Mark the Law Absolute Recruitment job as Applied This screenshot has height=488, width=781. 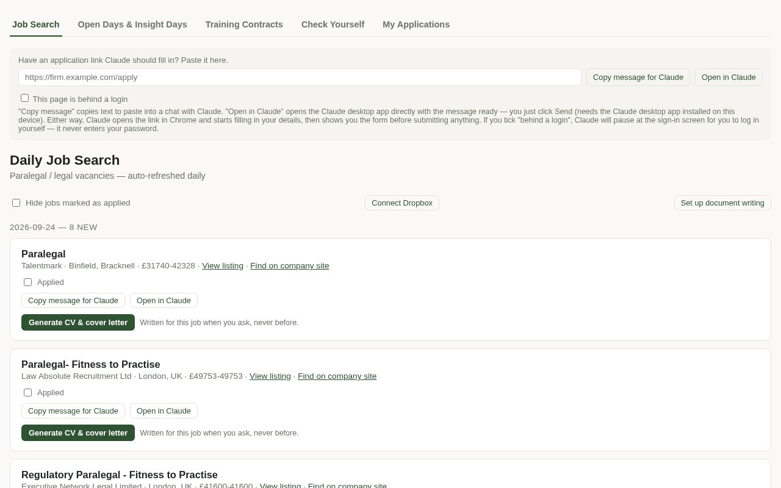tap(28, 393)
